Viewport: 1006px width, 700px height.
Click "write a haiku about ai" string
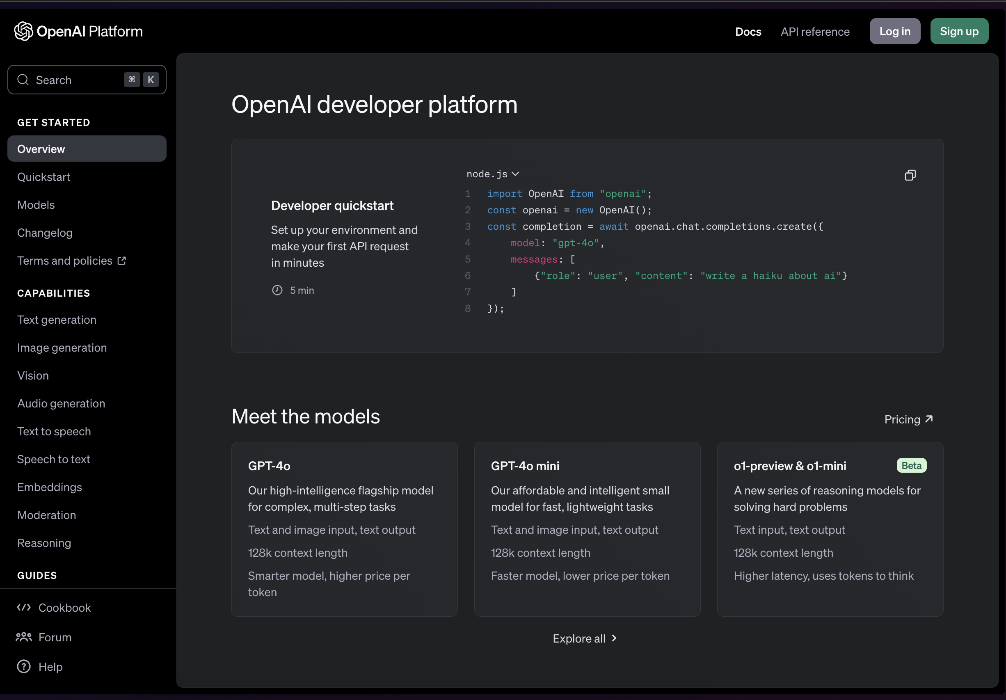770,276
